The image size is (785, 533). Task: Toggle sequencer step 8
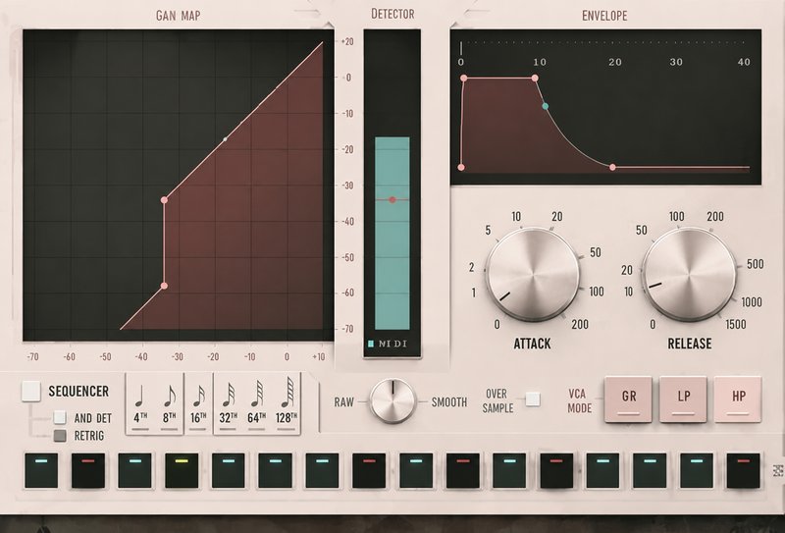pyautogui.click(x=369, y=470)
